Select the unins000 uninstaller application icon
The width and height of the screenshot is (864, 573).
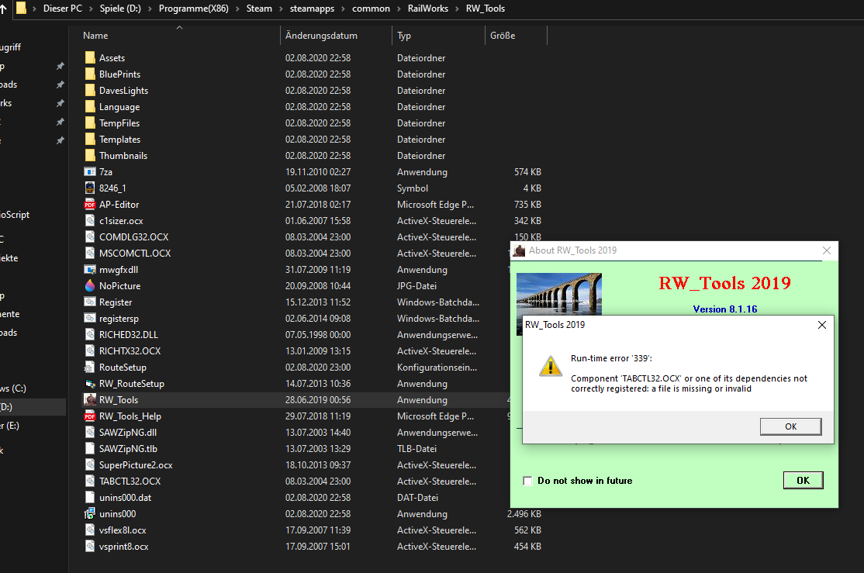tap(90, 513)
